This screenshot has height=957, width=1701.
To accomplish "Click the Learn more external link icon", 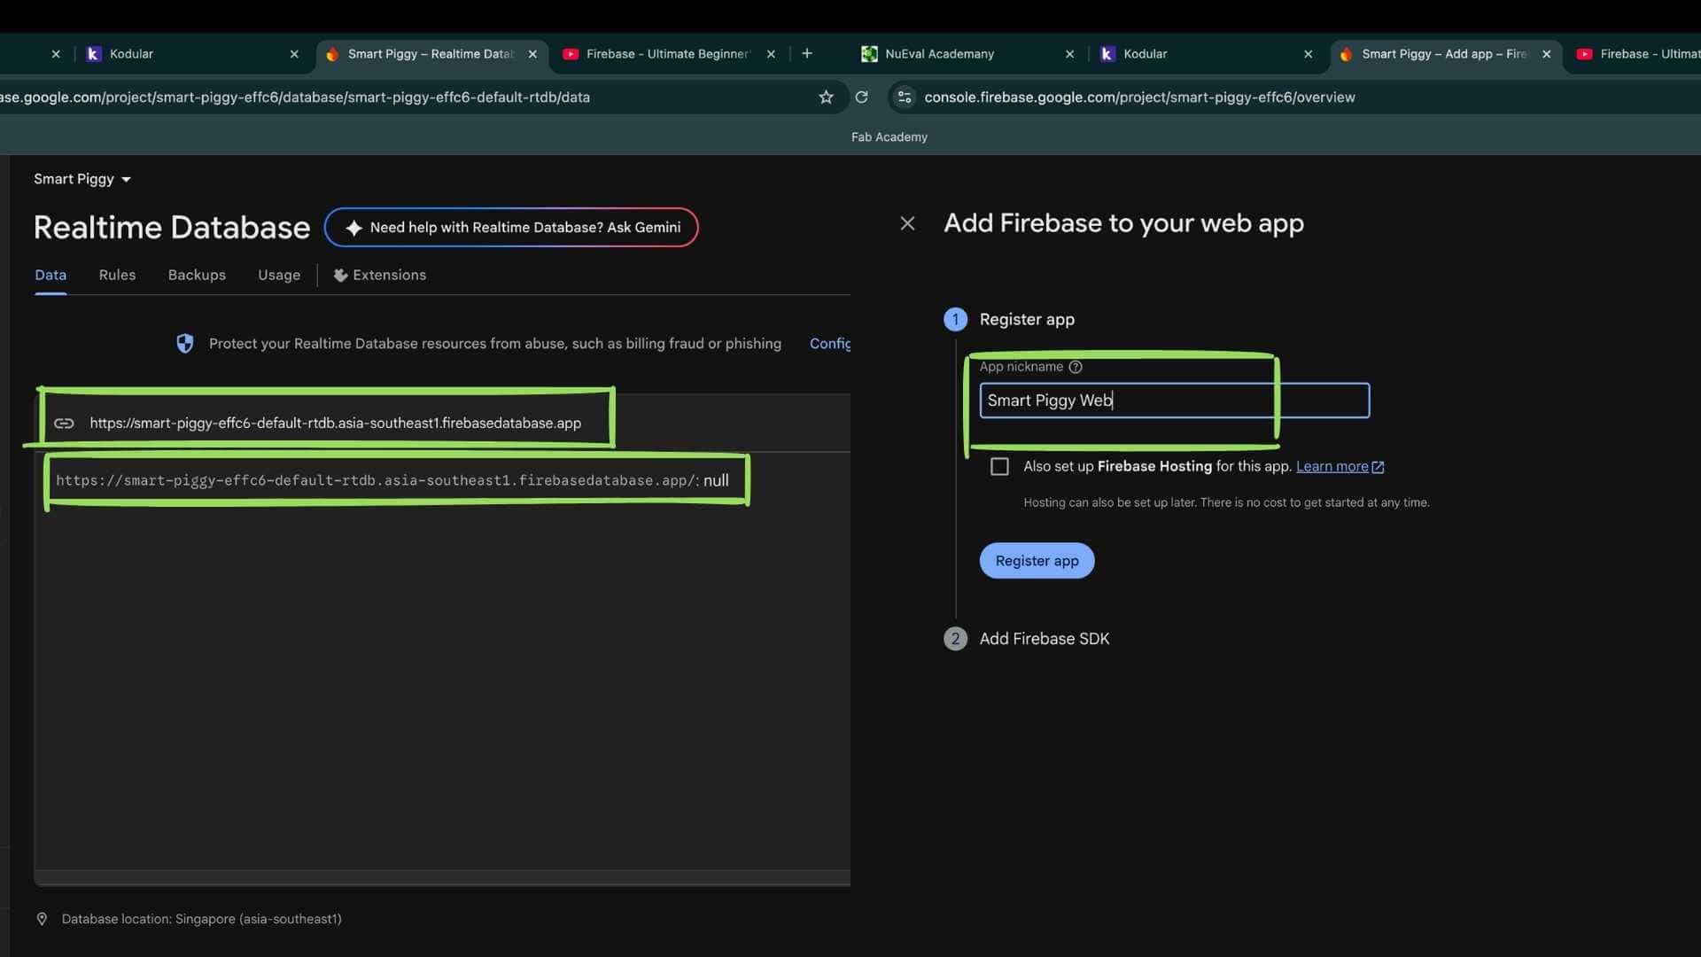I will pyautogui.click(x=1378, y=467).
